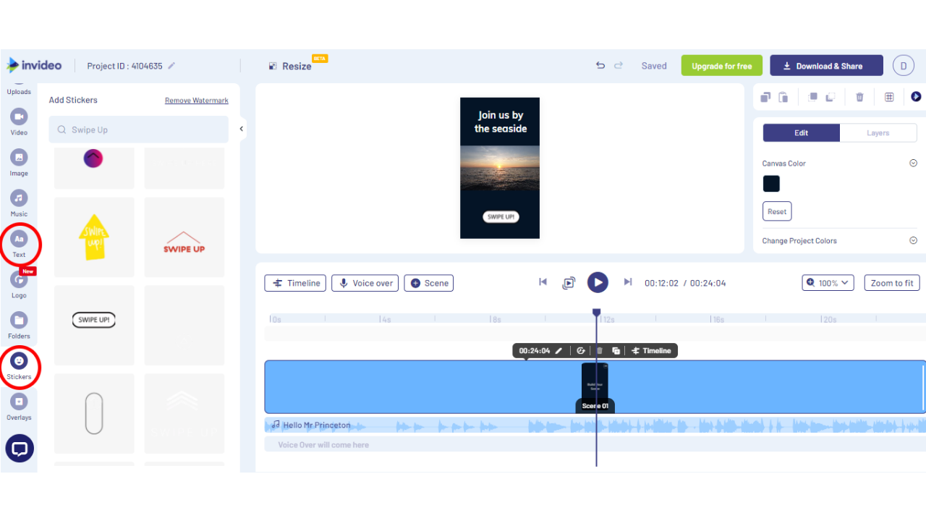Play the video preview
Image resolution: width=926 pixels, height=521 pixels.
point(597,282)
